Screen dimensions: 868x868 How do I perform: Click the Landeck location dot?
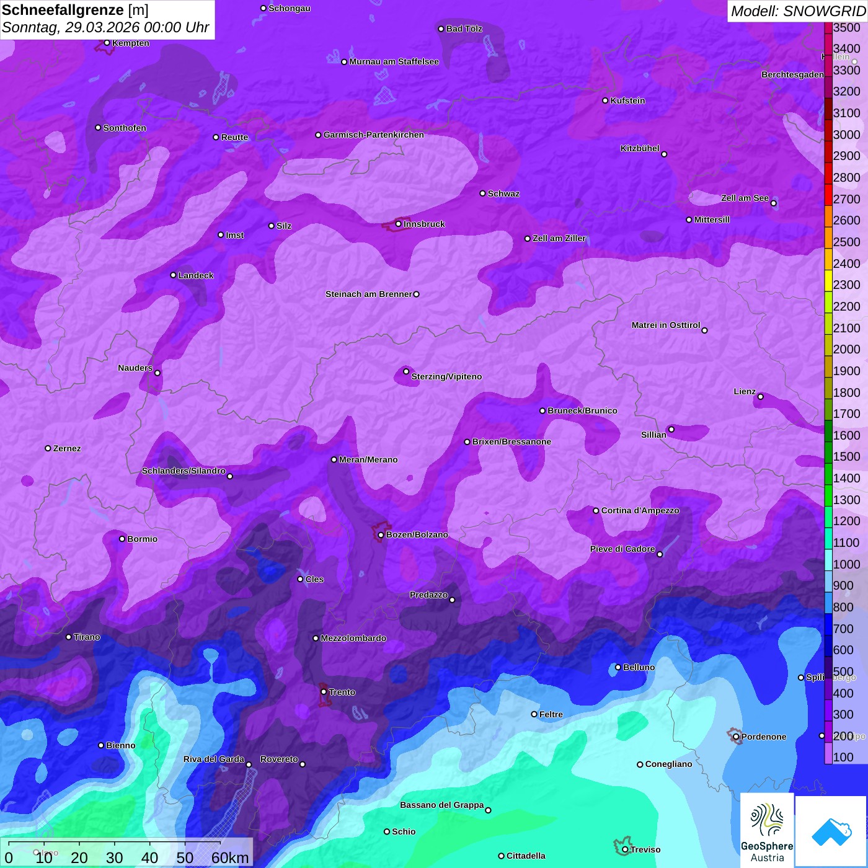[173, 275]
